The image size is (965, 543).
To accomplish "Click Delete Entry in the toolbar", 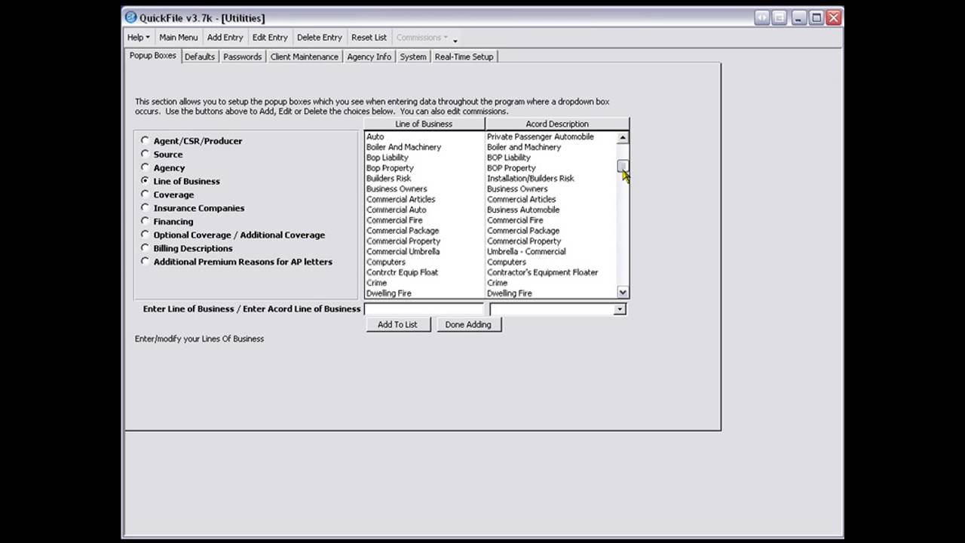I will 320,37.
